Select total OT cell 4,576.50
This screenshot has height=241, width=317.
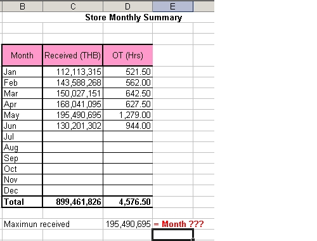point(127,202)
